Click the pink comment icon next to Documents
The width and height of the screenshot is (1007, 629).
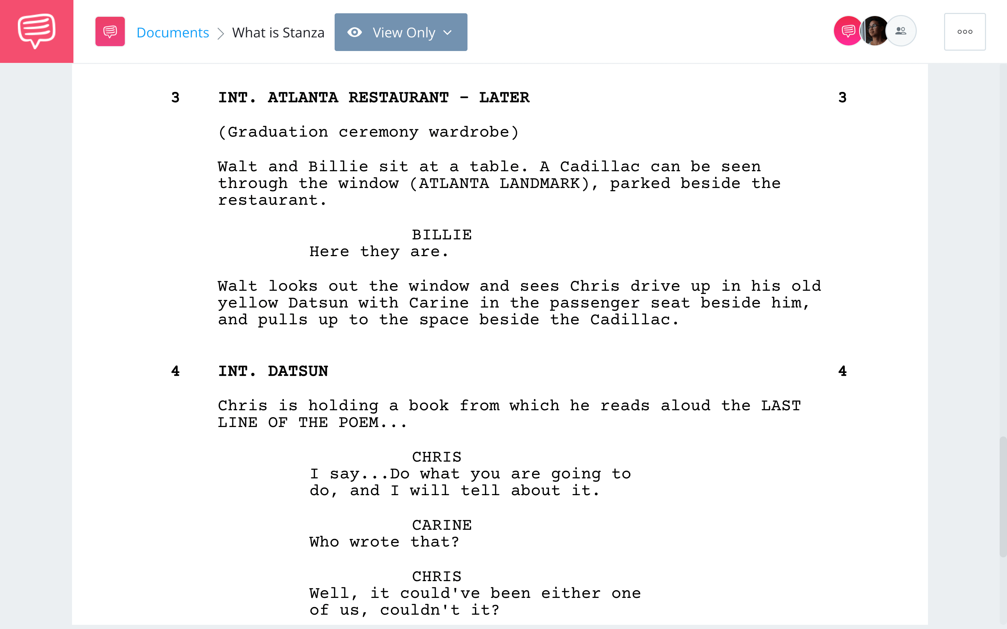[109, 32]
